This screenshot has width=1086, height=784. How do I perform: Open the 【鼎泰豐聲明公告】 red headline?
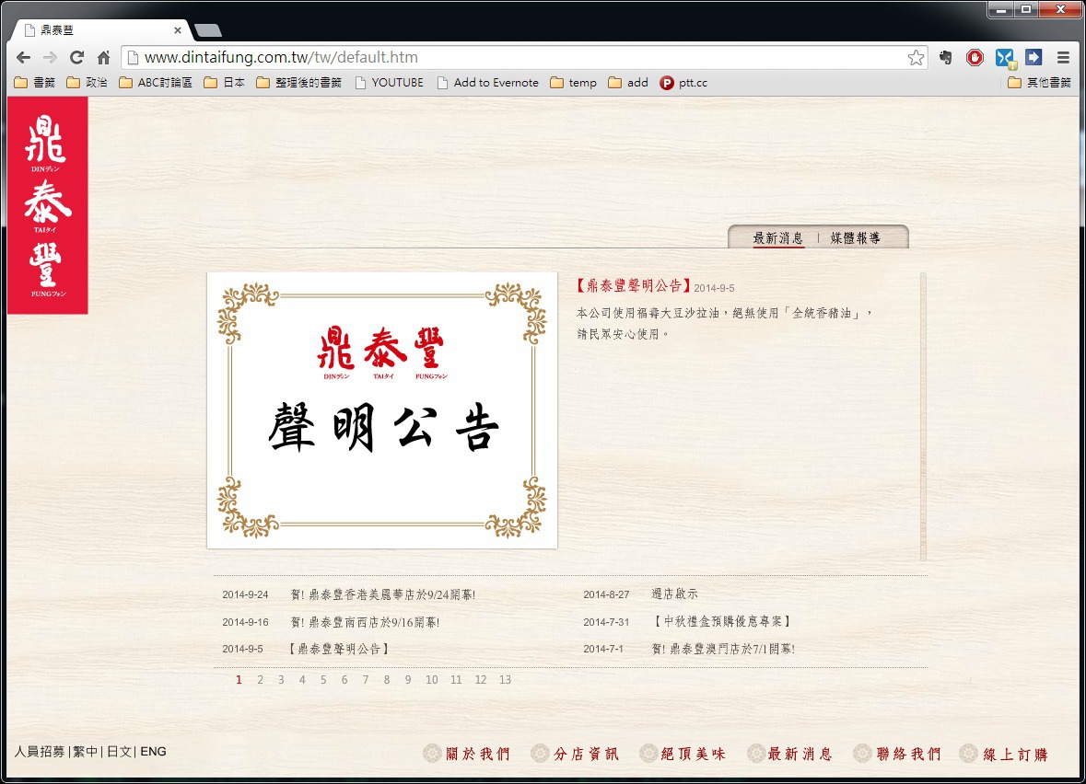pyautogui.click(x=633, y=286)
